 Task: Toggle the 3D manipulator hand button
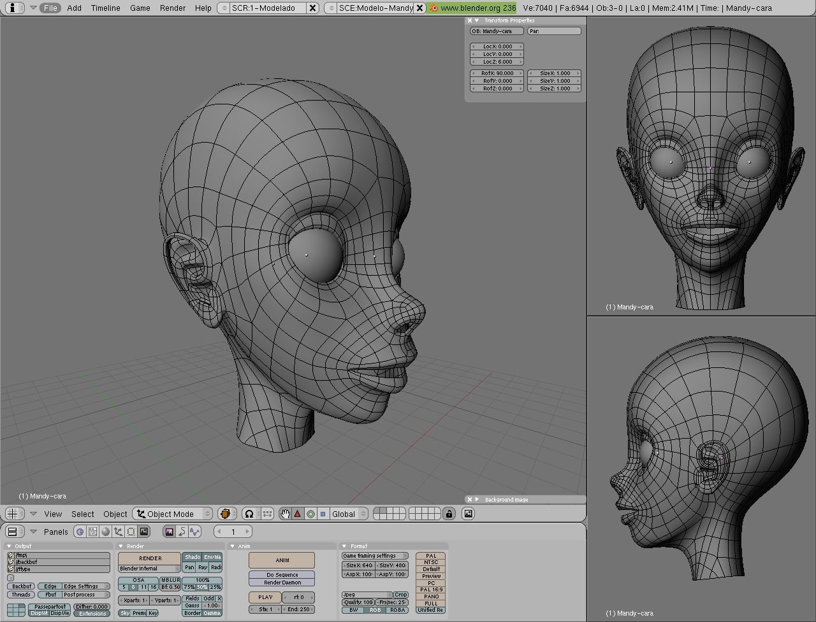[x=285, y=514]
